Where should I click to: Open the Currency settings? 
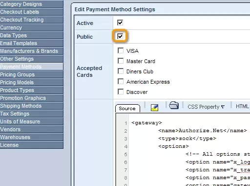pyautogui.click(x=32, y=27)
